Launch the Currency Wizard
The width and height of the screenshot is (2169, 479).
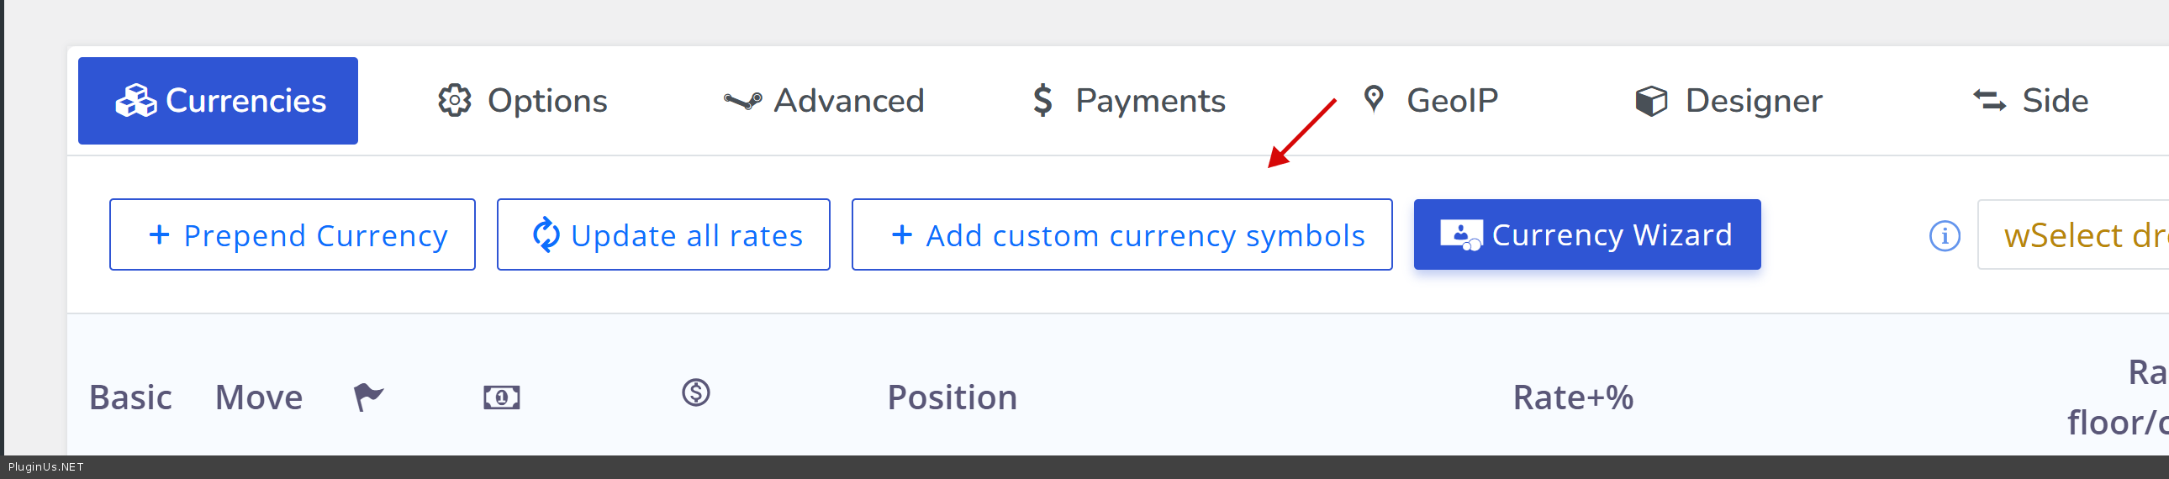1586,234
